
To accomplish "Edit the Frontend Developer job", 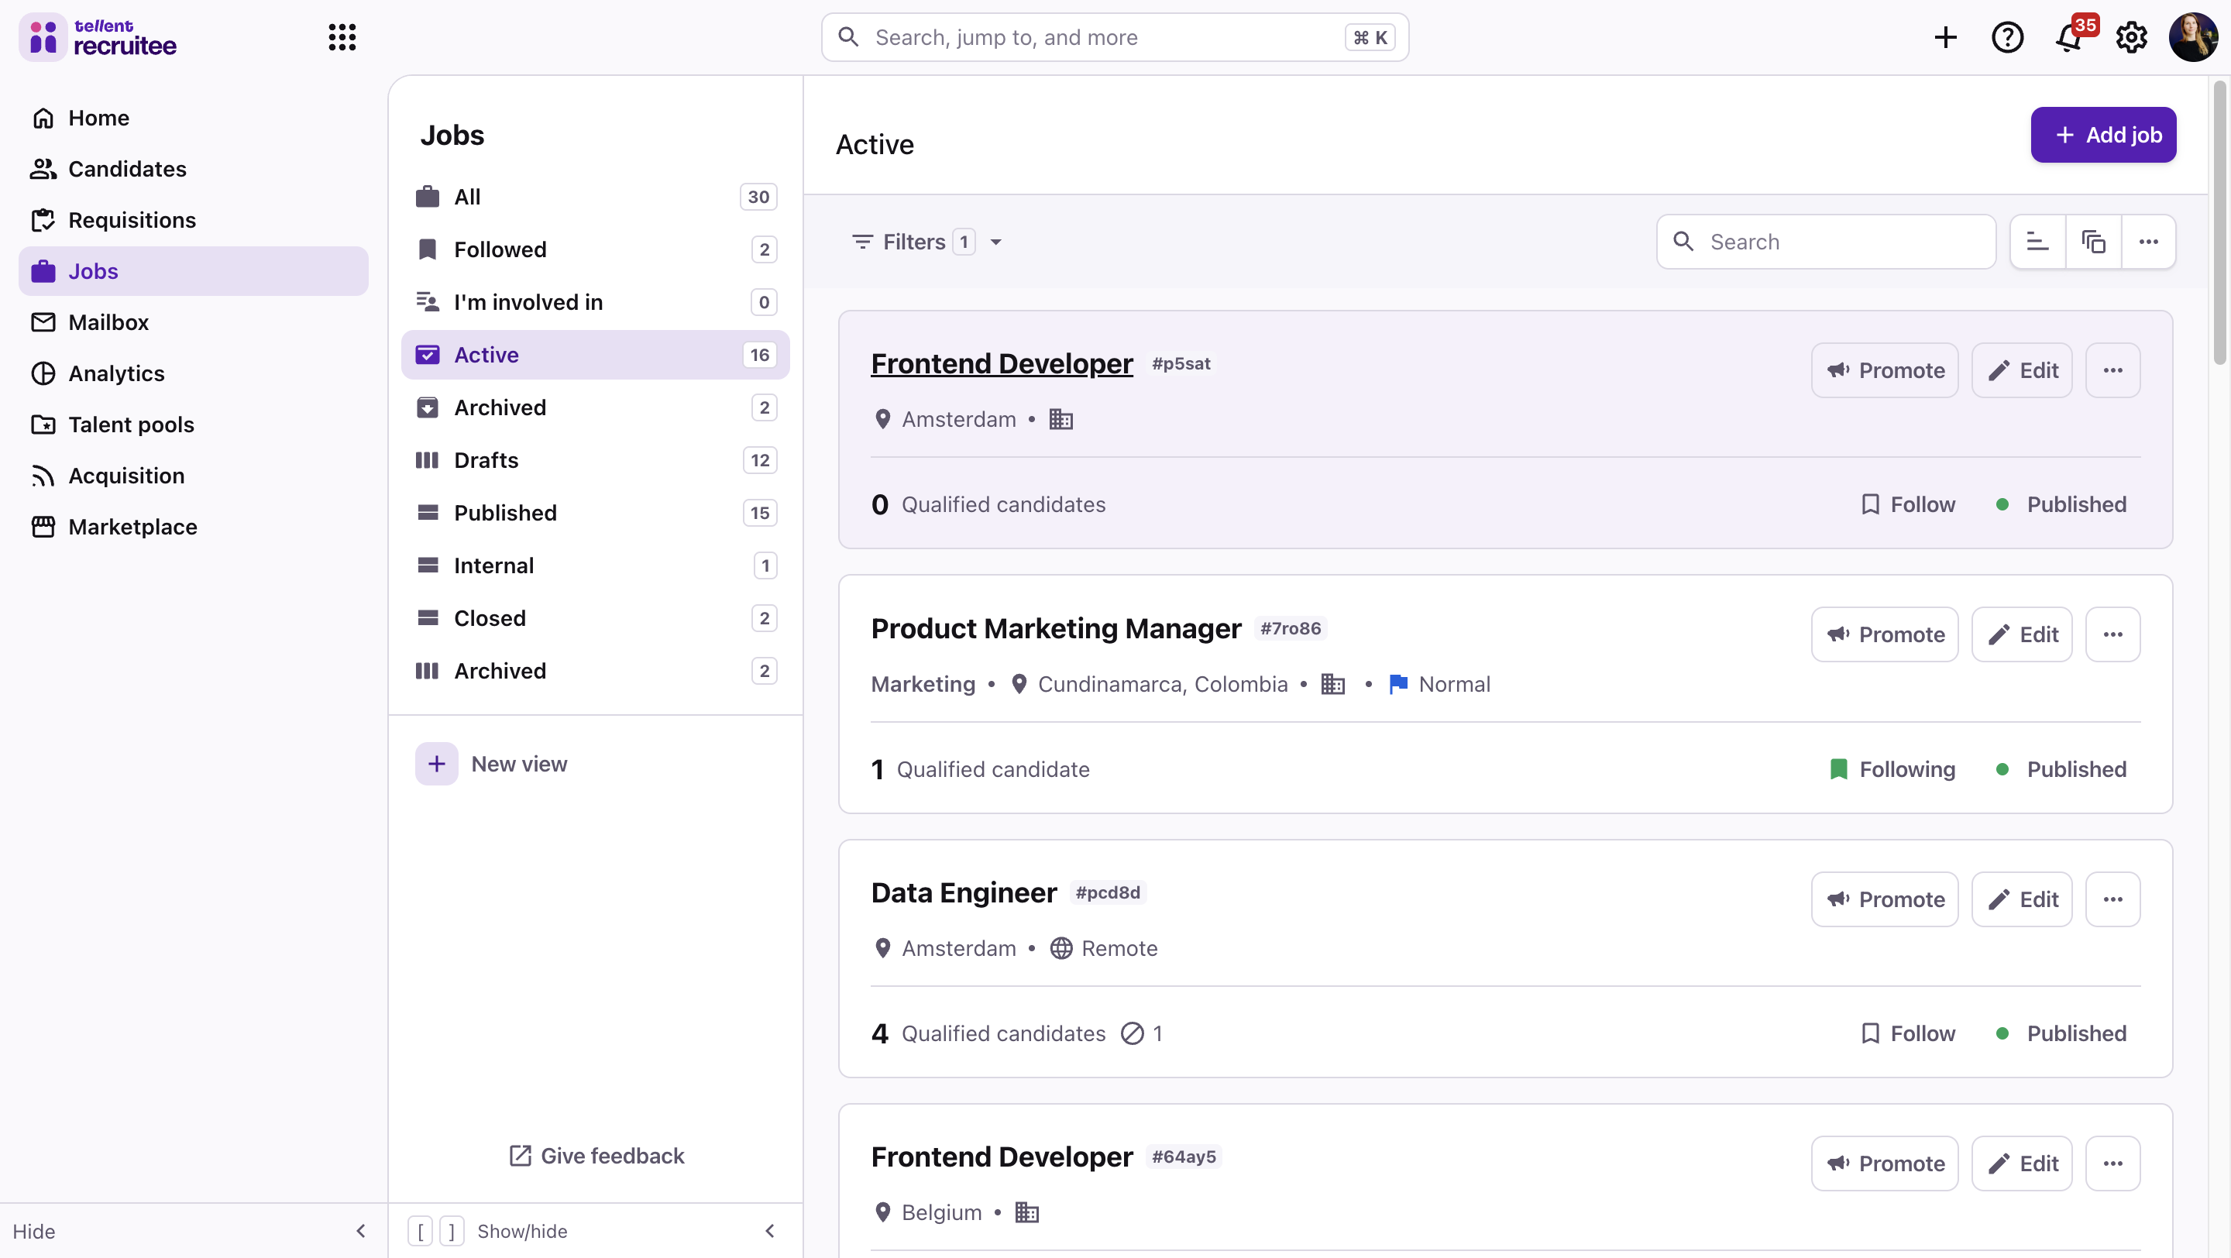I will 2021,369.
